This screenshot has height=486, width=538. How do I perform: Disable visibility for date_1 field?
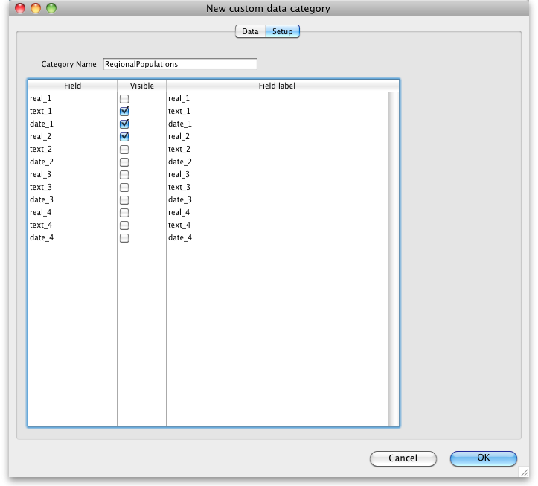pyautogui.click(x=124, y=124)
